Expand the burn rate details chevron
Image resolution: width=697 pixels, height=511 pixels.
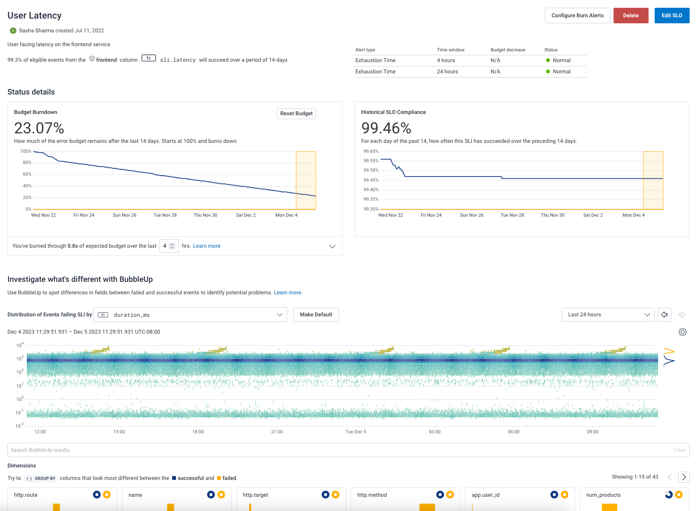(x=333, y=246)
